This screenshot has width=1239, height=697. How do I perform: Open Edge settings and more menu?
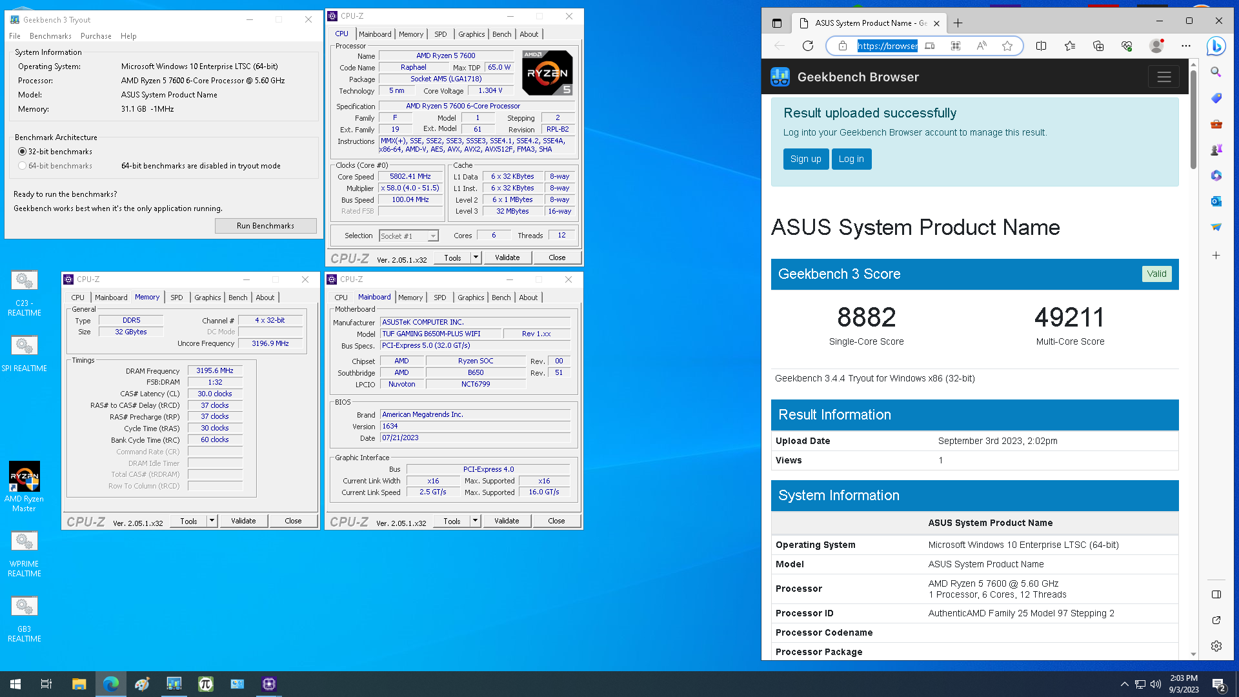point(1186,46)
